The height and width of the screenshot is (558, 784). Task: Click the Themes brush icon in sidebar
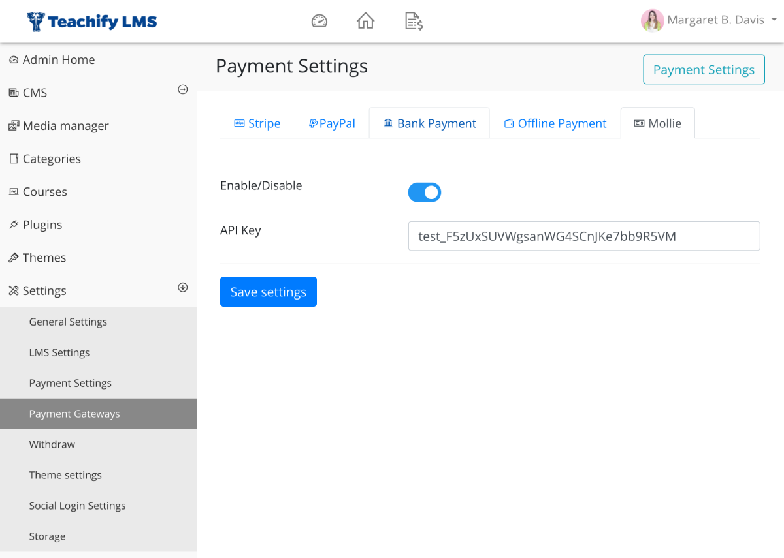click(14, 258)
